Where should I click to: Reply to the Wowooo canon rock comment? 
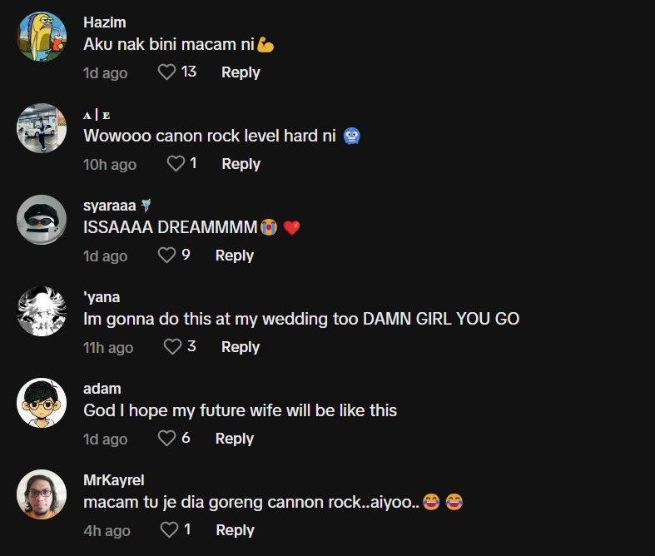click(241, 164)
